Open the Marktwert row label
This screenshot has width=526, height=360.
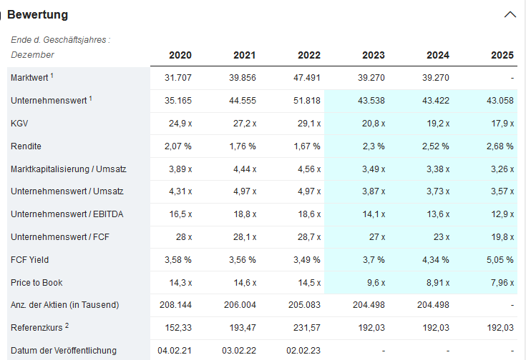pos(29,77)
